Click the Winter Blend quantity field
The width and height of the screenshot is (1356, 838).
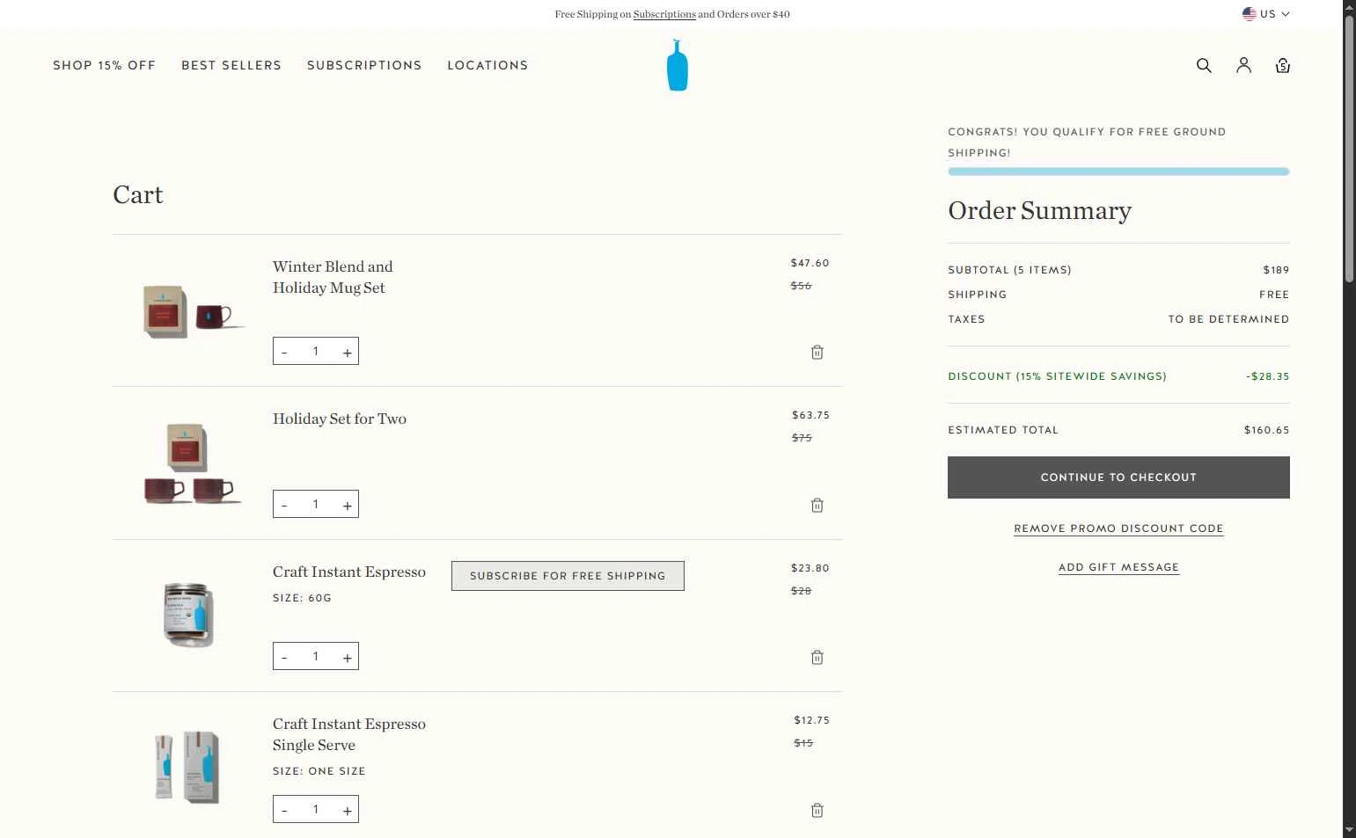(316, 352)
